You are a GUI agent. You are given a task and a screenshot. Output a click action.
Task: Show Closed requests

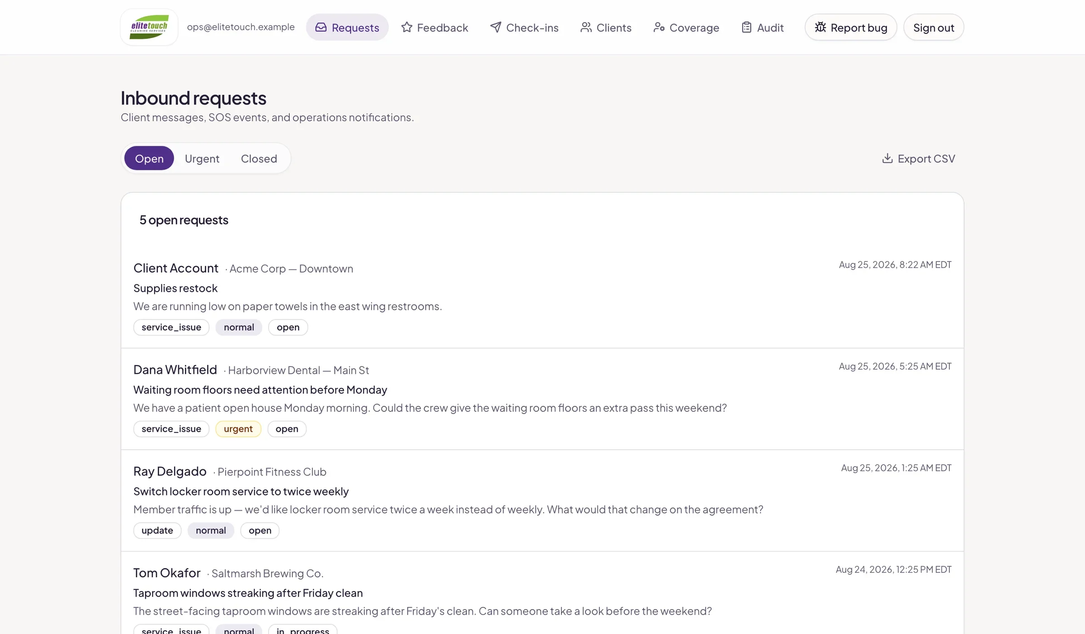259,158
